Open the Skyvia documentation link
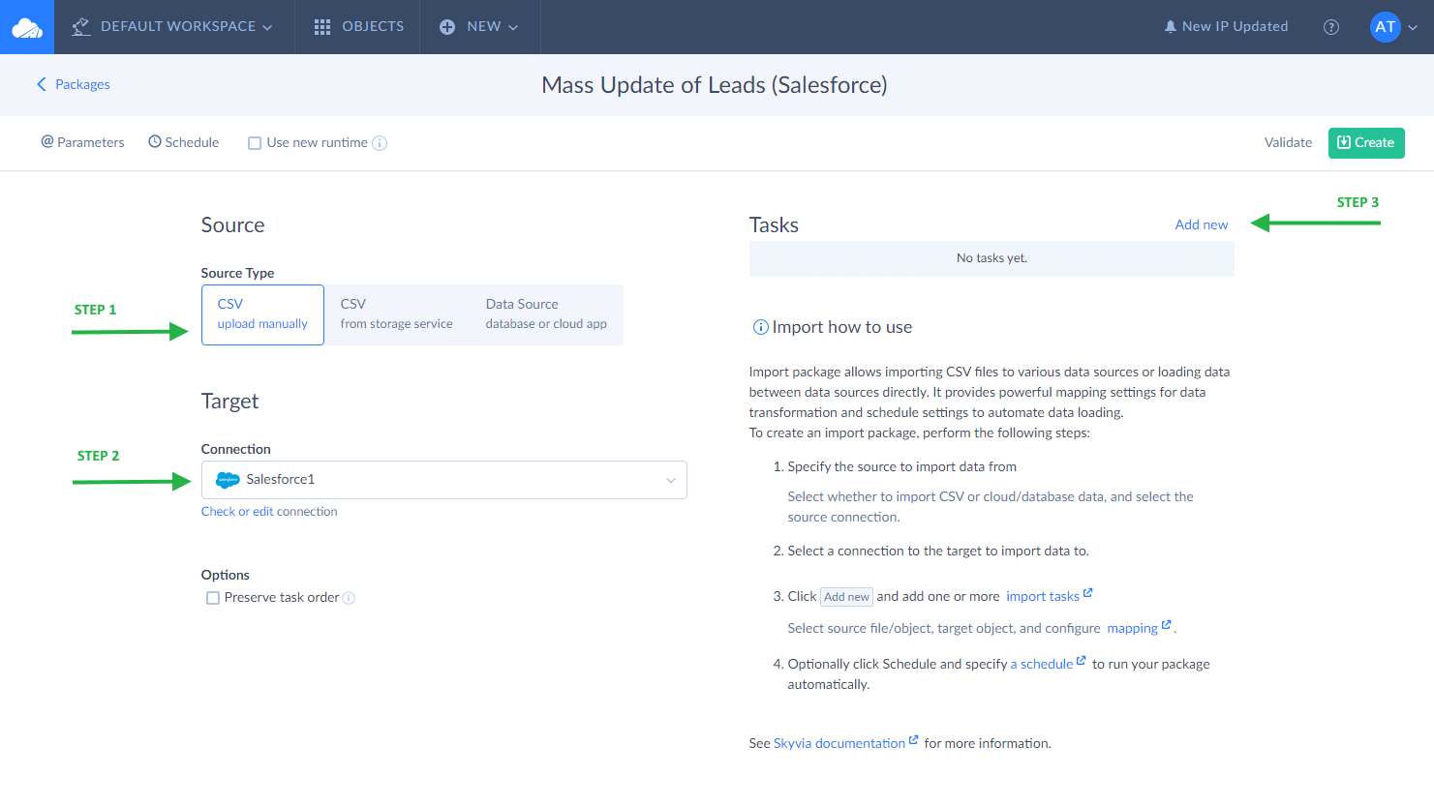This screenshot has height=806, width=1434. pyautogui.click(x=839, y=743)
